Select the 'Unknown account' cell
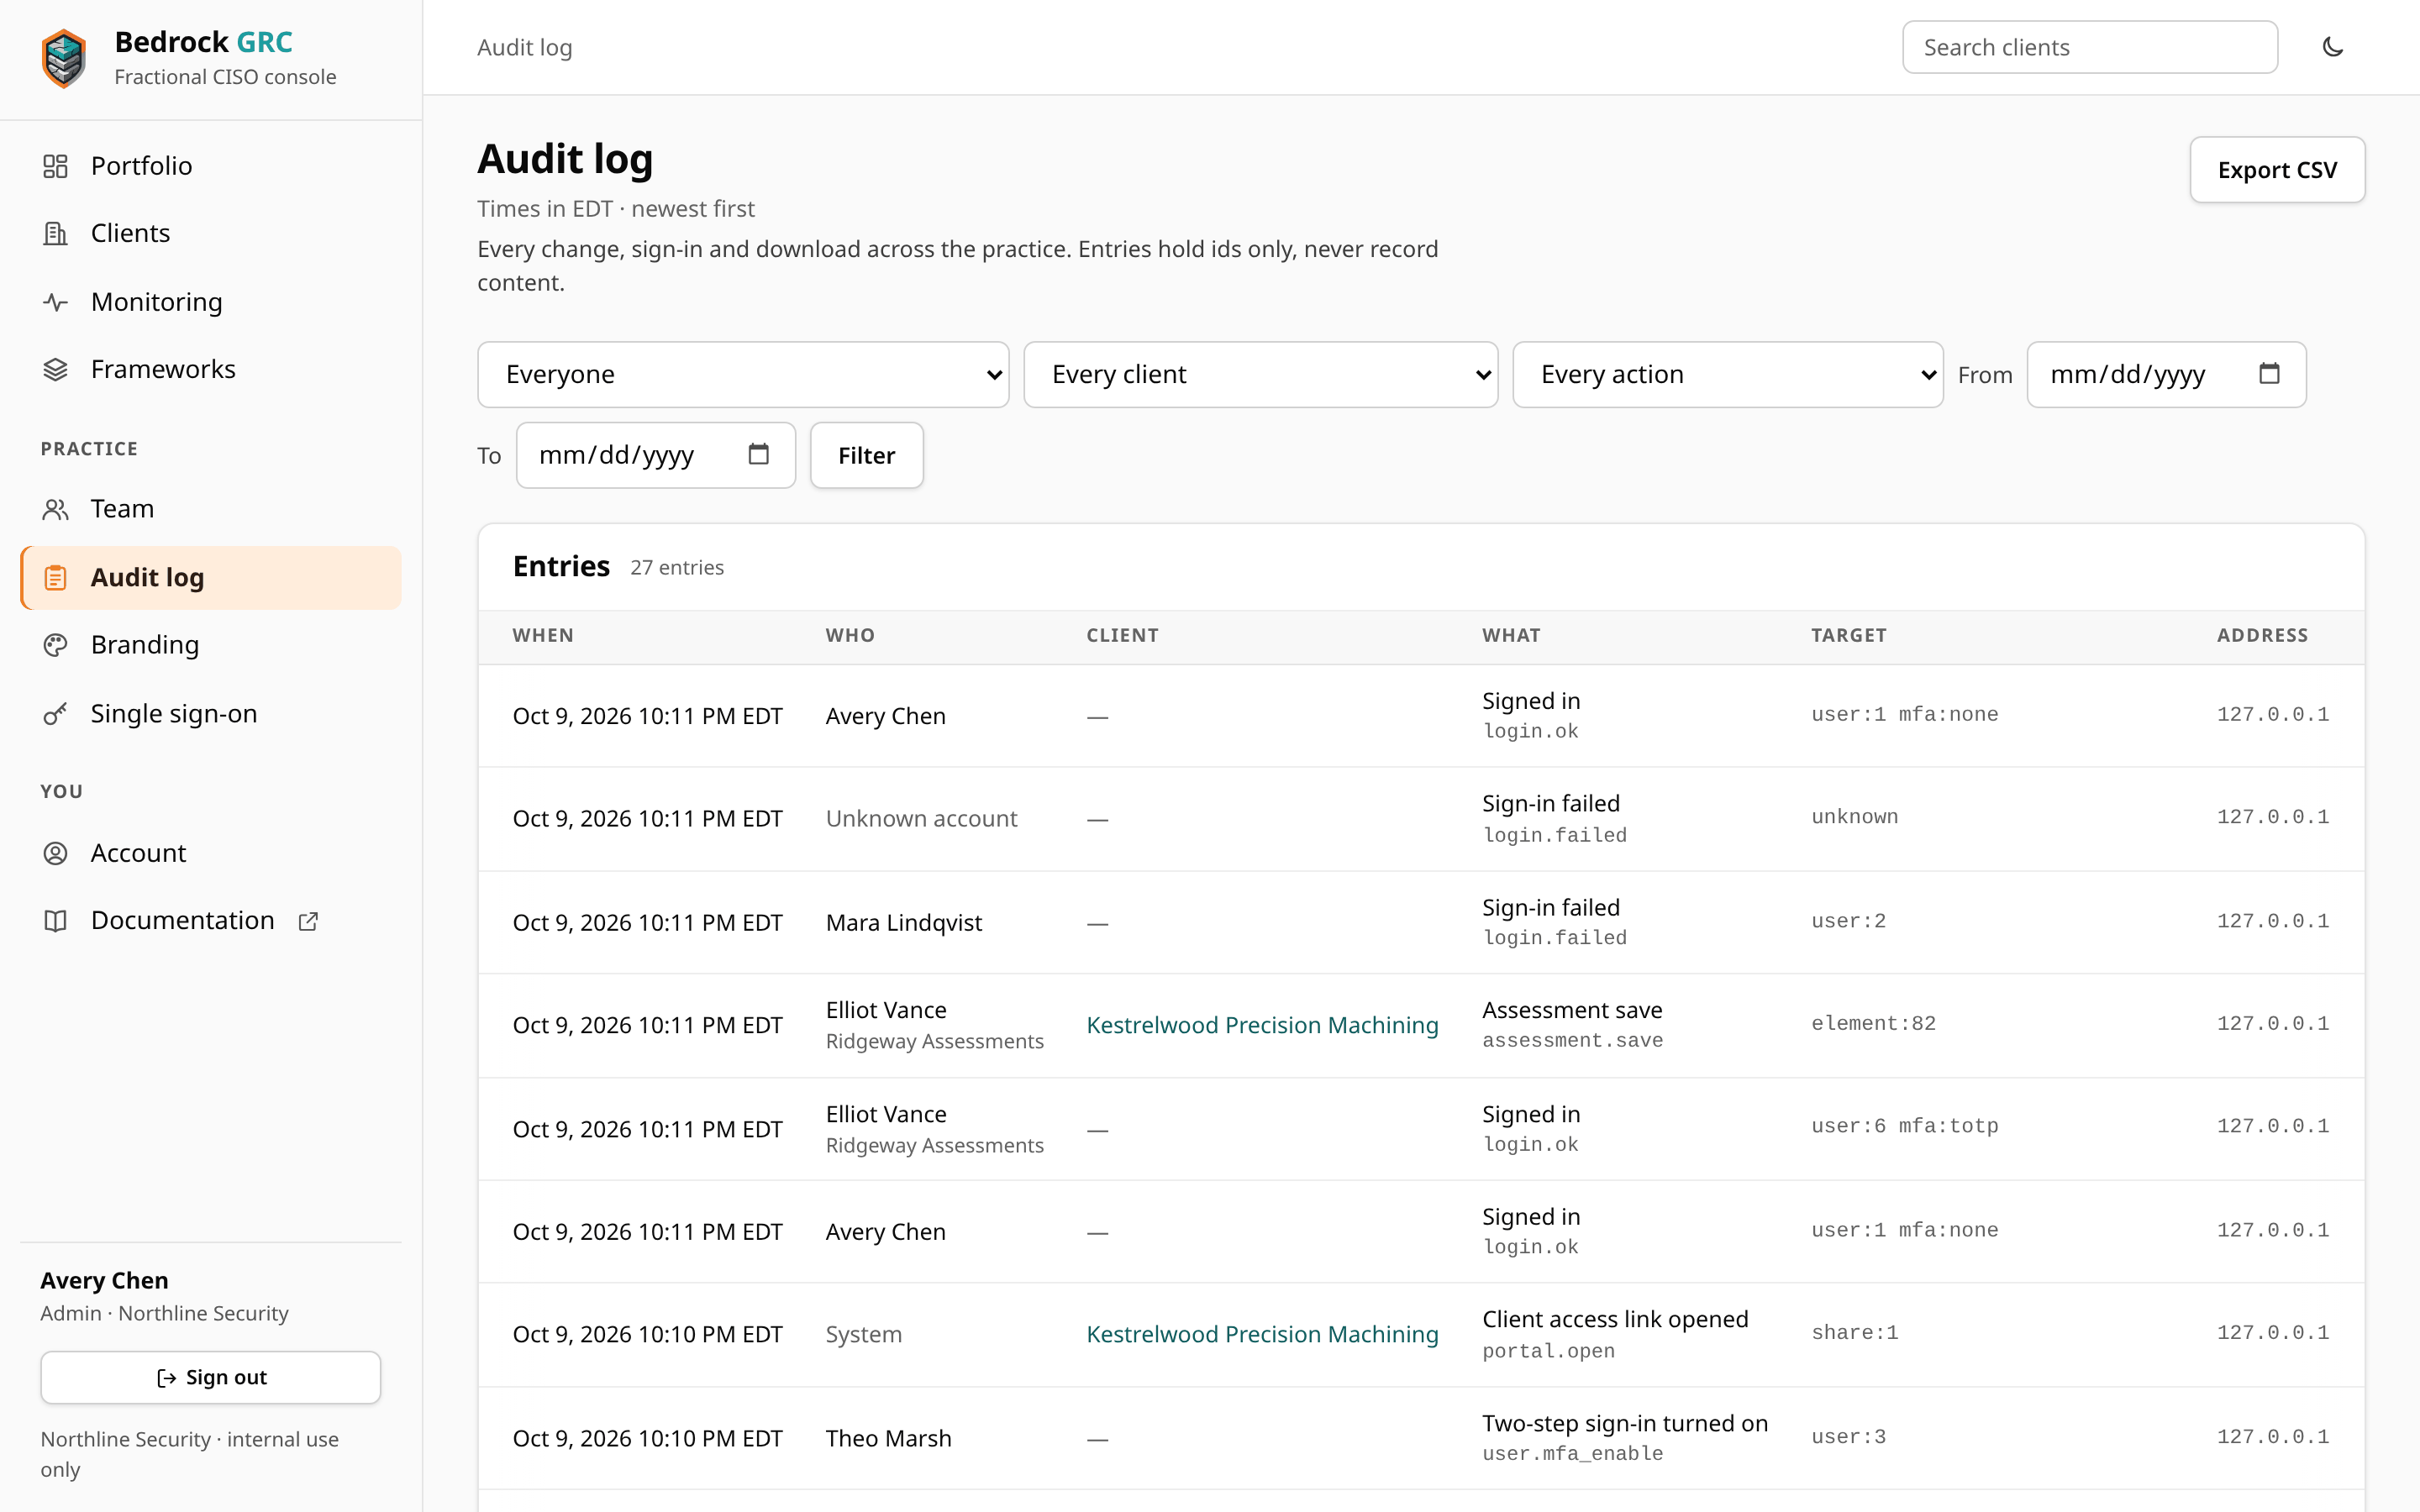2420x1512 pixels. pos(921,819)
